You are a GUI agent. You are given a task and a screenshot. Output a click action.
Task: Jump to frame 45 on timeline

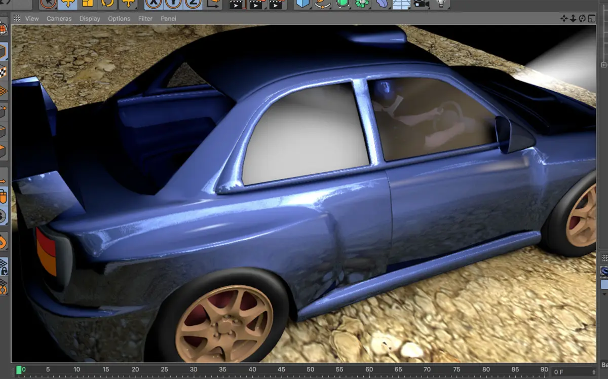281,370
